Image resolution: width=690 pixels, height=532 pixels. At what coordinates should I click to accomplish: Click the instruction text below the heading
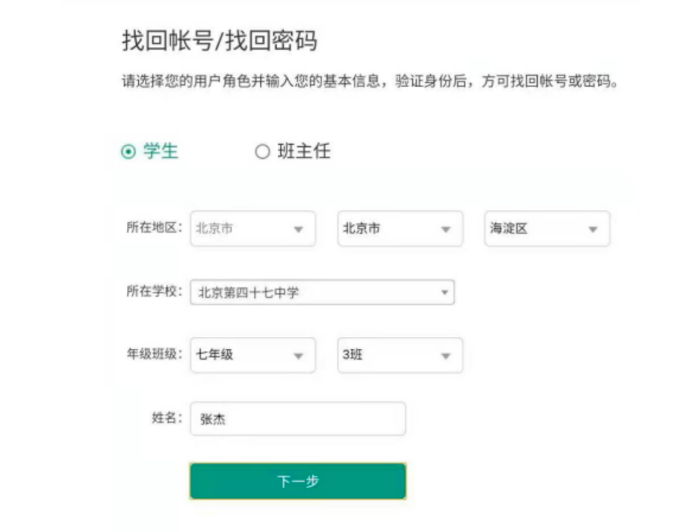(x=369, y=82)
